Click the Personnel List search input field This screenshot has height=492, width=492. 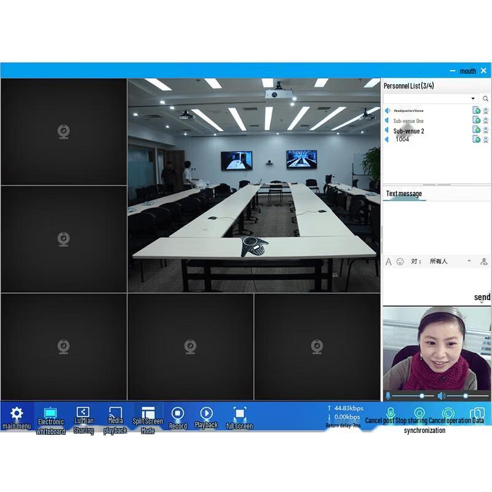point(427,98)
